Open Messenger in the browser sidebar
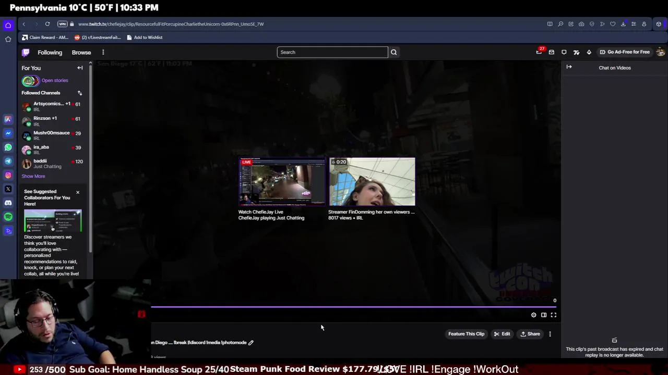The width and height of the screenshot is (668, 375). click(8, 133)
